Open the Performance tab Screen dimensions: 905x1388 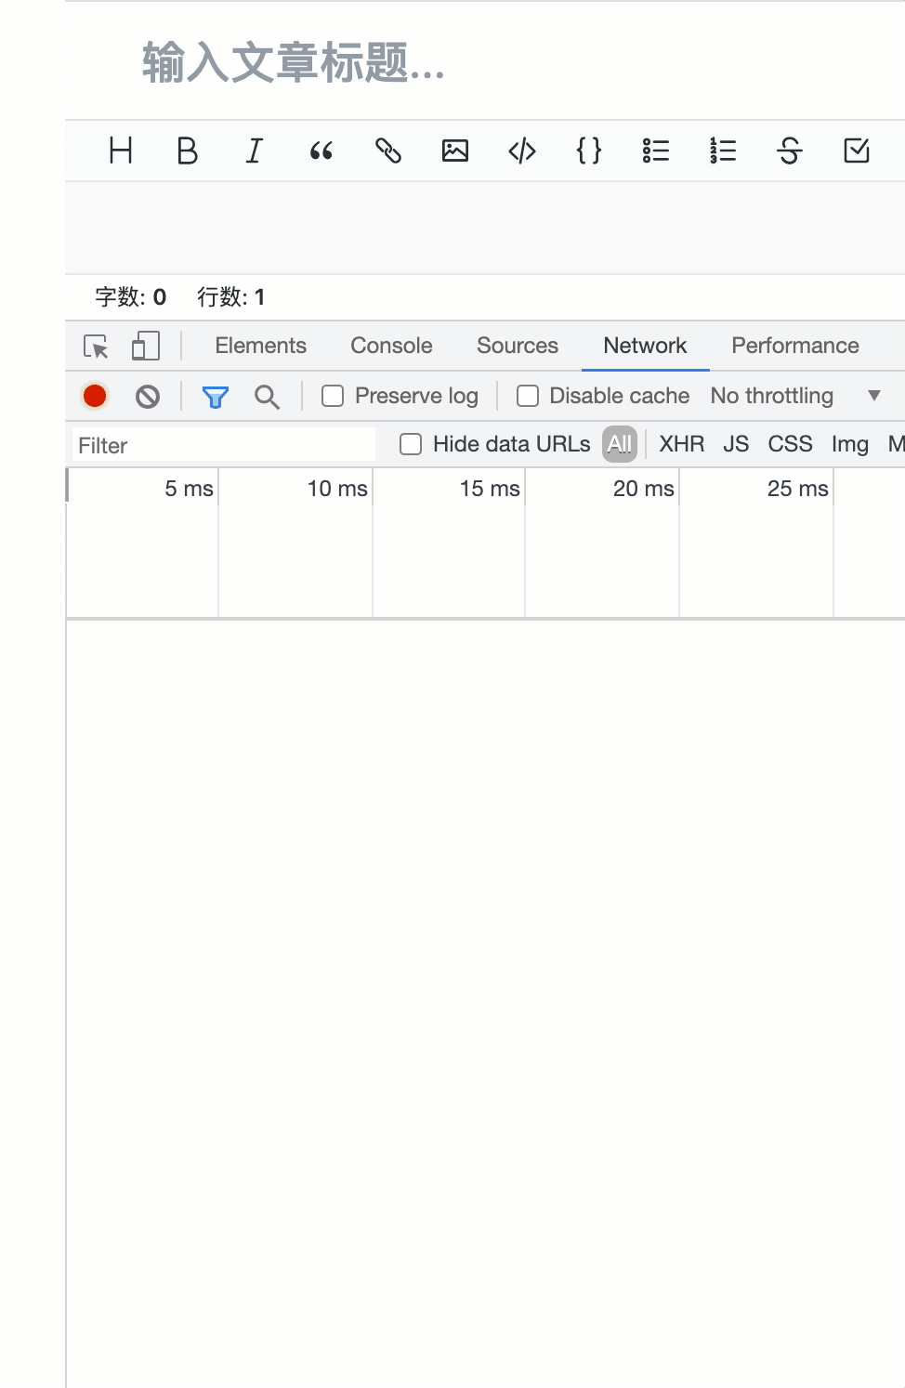coord(795,346)
